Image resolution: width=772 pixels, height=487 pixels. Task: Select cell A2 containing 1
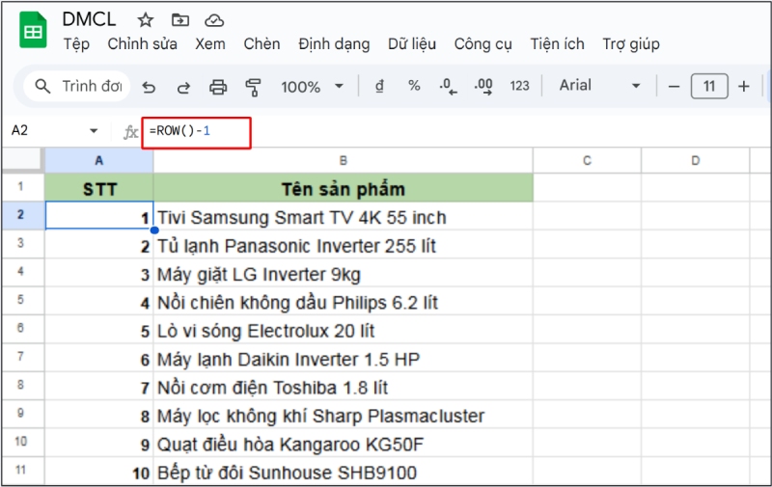pyautogui.click(x=99, y=215)
